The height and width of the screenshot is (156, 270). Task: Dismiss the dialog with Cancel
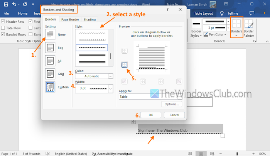(174, 115)
